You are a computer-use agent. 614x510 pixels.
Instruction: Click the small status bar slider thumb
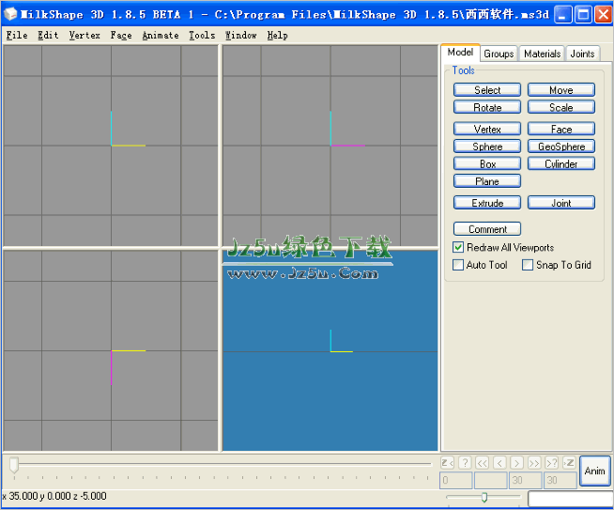tap(484, 497)
